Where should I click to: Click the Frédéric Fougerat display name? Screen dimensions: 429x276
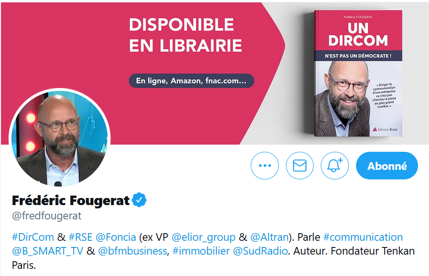(x=71, y=200)
